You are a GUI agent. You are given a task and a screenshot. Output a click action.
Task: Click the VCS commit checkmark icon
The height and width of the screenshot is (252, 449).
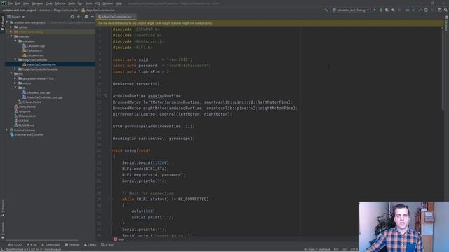[420, 10]
